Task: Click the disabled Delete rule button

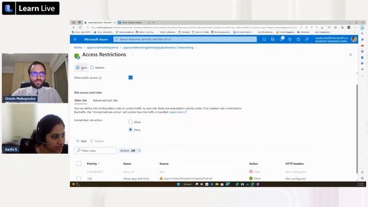Action: coord(97,141)
